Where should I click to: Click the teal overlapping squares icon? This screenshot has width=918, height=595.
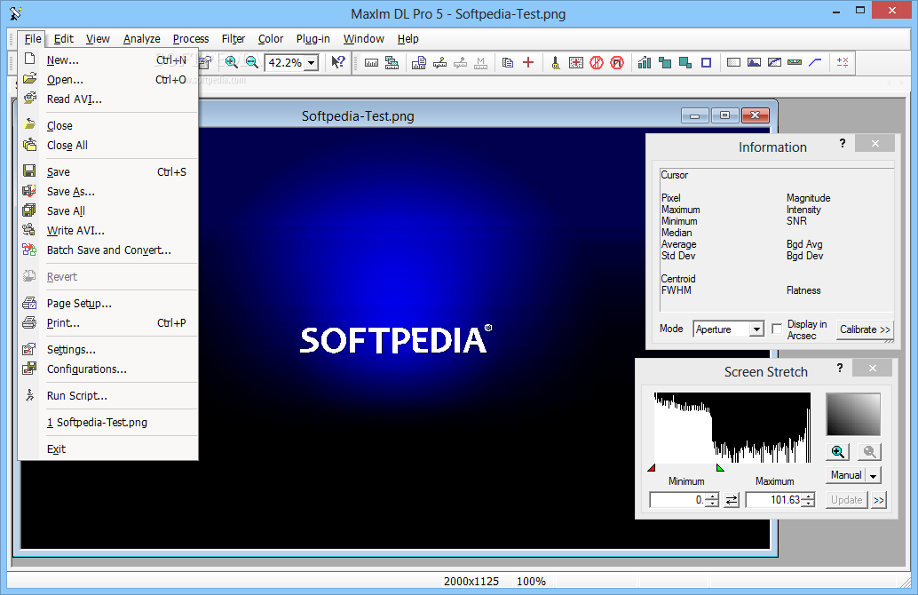pyautogui.click(x=665, y=63)
